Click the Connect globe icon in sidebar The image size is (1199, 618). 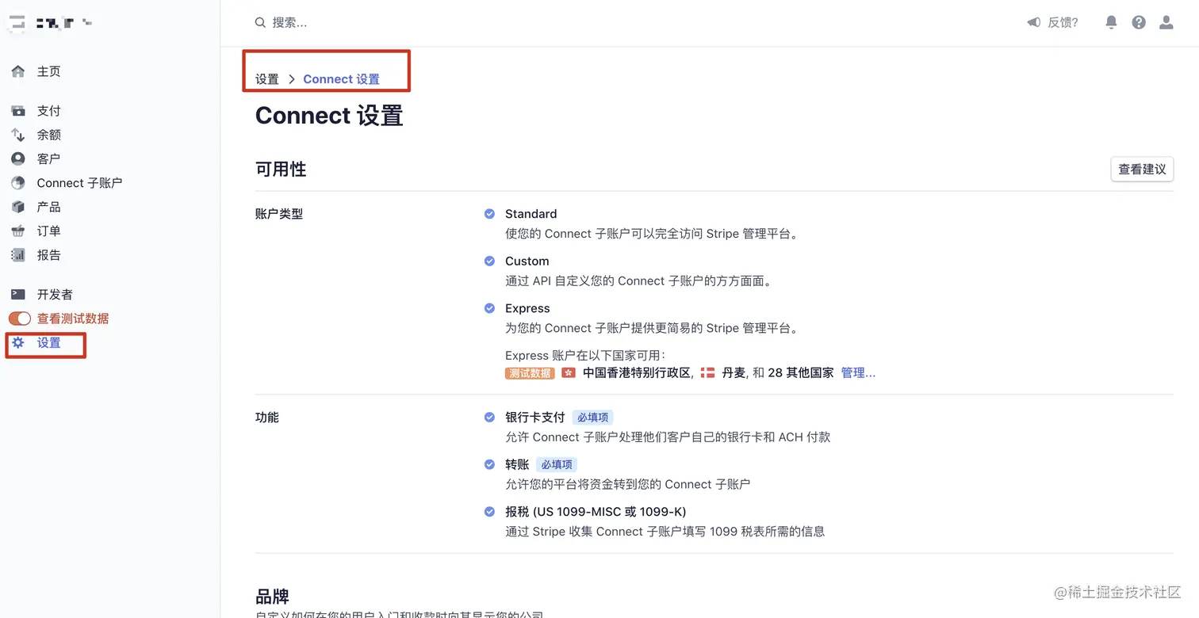18,183
